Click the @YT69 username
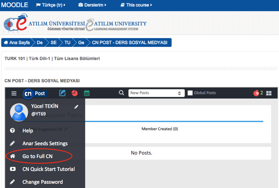Viewport: 279px width, 188px height. pos(38,114)
